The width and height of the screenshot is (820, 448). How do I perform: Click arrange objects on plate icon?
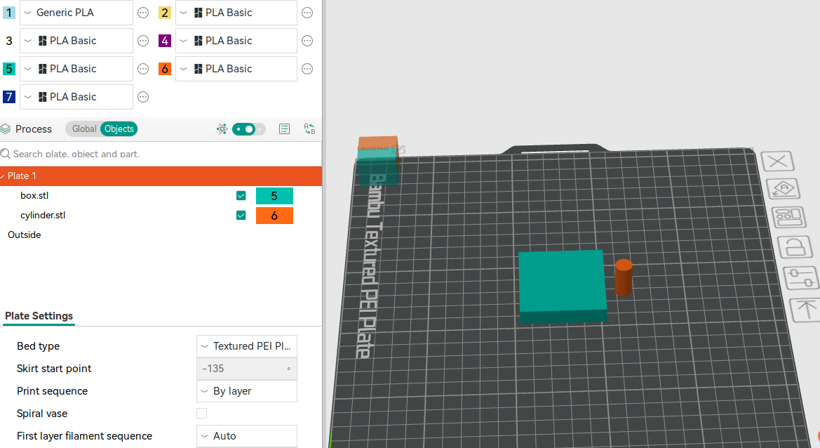[x=789, y=216]
